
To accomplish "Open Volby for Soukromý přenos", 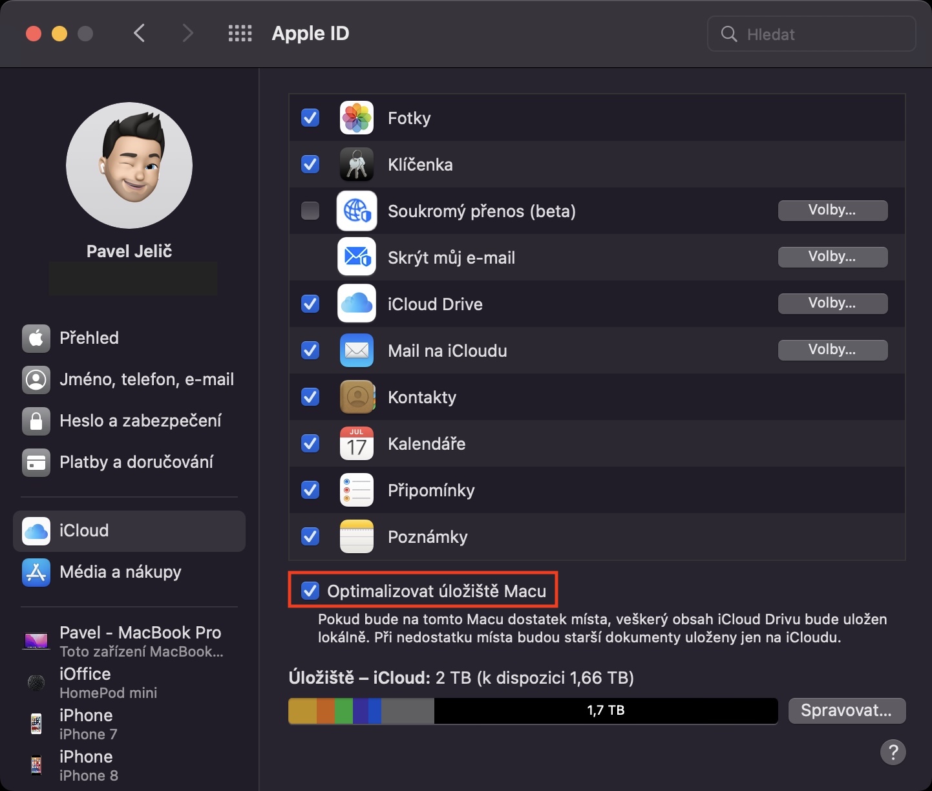I will (832, 211).
